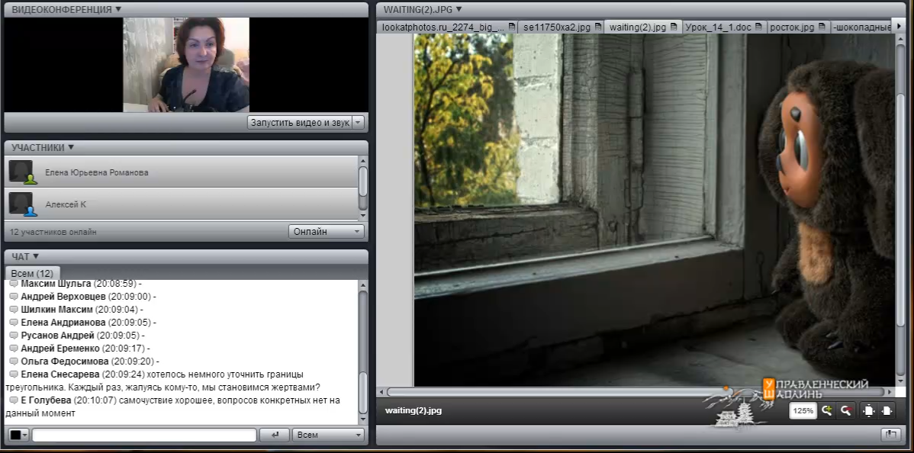Click the speech bubble icon next to Ольга Федосимова

(14, 361)
